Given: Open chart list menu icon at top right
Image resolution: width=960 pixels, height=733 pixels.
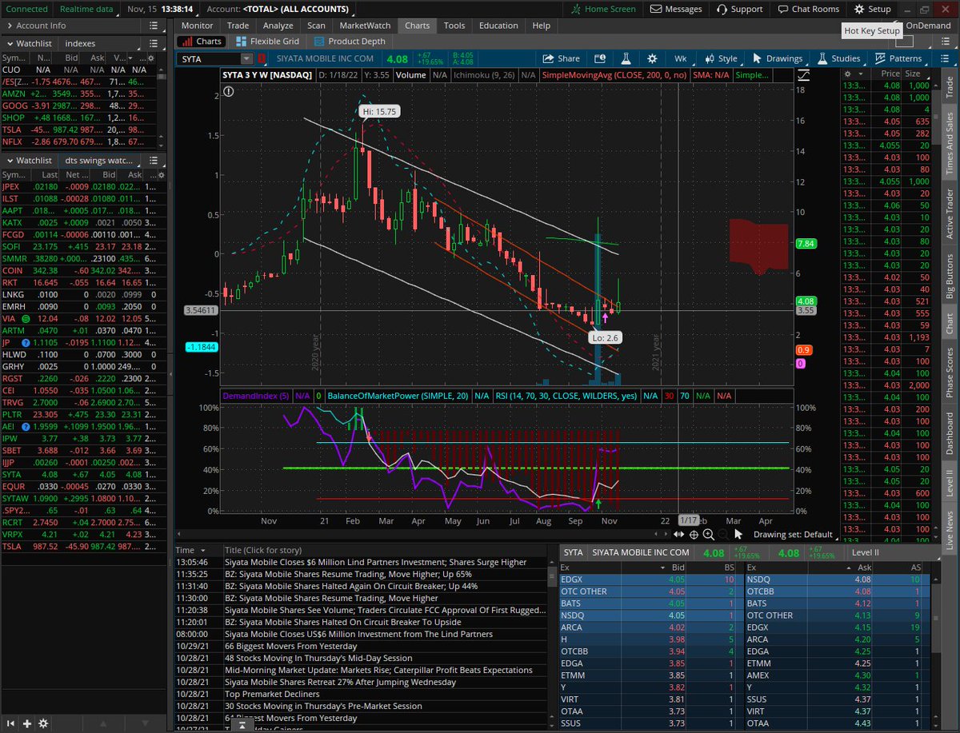Looking at the screenshot, I should click(944, 58).
